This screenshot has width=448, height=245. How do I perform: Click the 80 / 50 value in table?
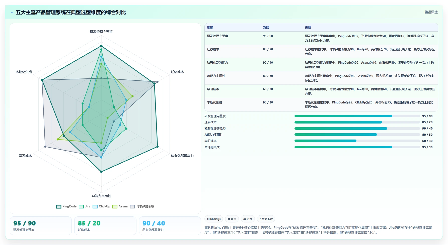click(x=268, y=76)
